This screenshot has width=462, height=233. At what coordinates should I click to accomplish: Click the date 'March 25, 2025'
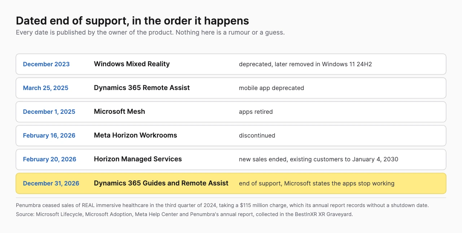point(45,88)
